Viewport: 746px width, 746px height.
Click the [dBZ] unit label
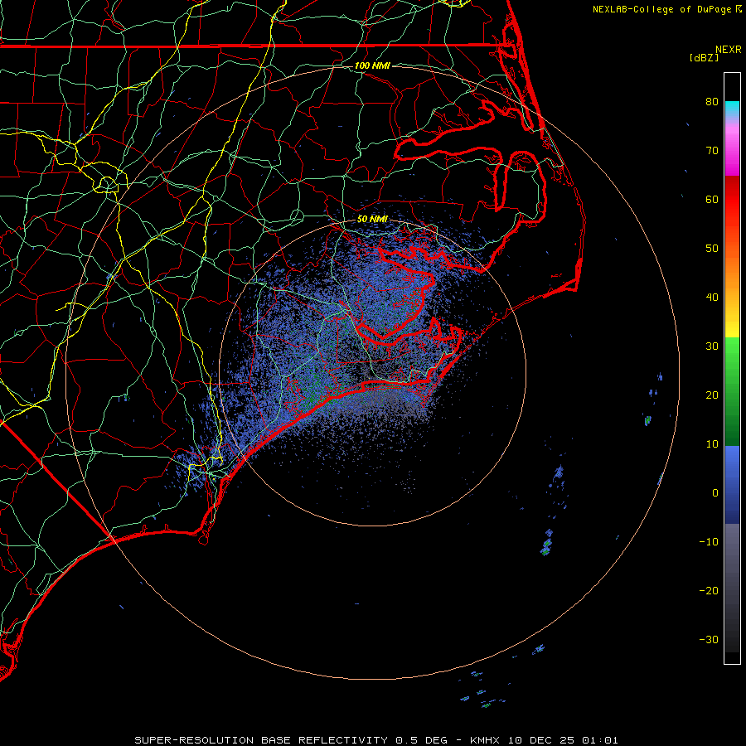704,58
